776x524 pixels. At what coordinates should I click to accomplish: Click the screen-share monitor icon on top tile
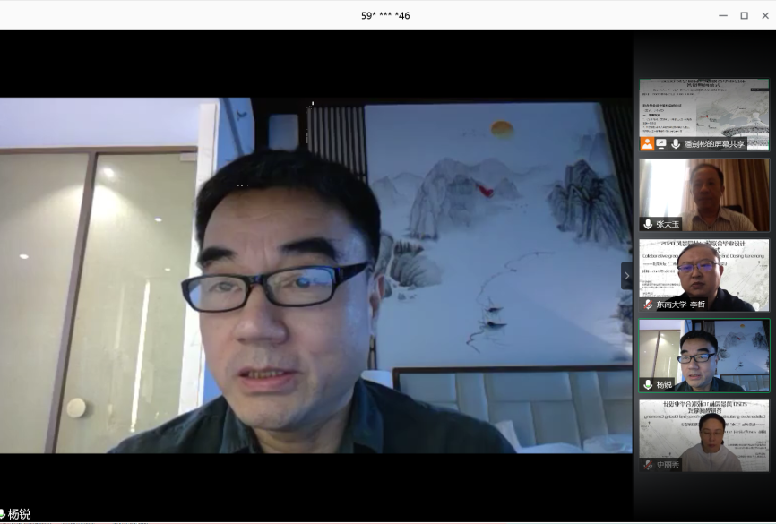[x=661, y=143]
